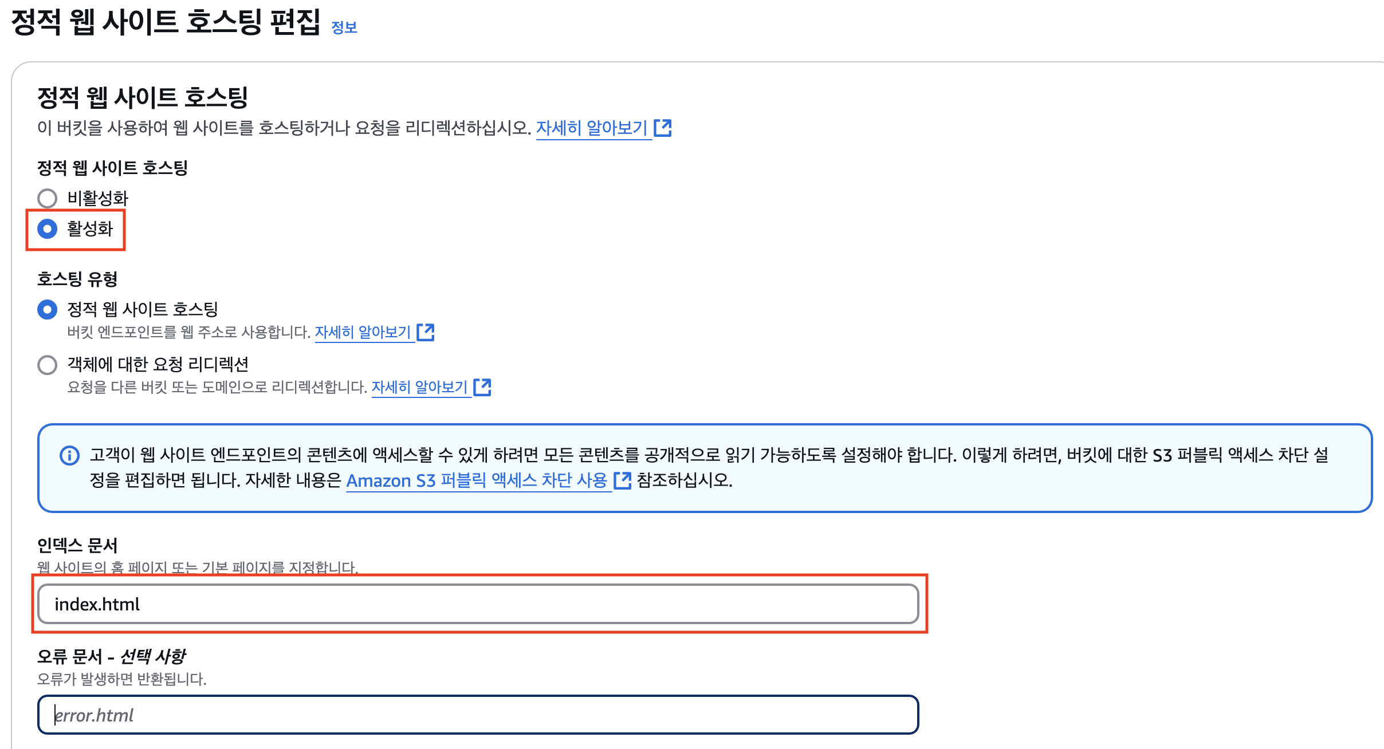Click the 비활성화 label text
The height and width of the screenshot is (749, 1384).
tap(97, 198)
